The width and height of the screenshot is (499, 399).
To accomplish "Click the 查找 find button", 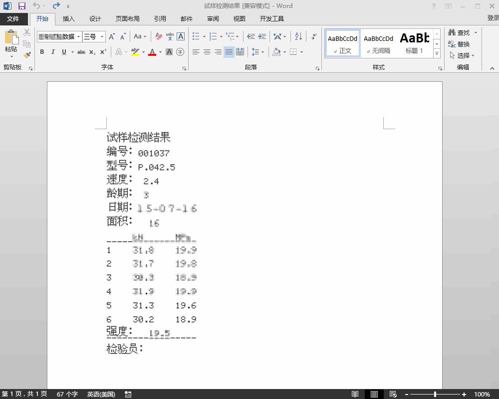I will 459,32.
